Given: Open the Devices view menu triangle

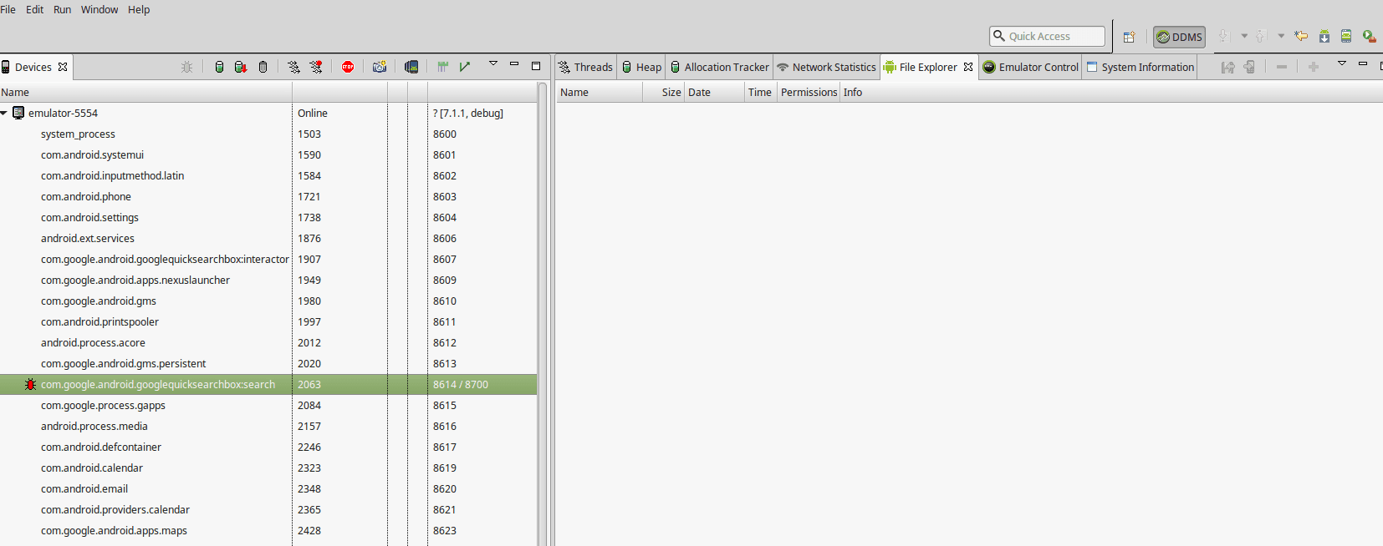Looking at the screenshot, I should tap(493, 64).
